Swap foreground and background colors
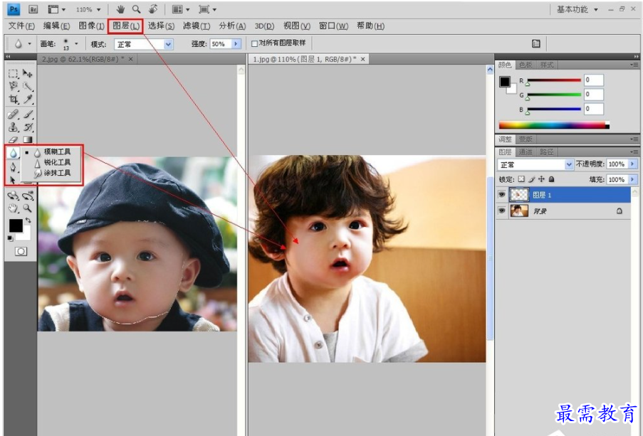 coord(28,220)
